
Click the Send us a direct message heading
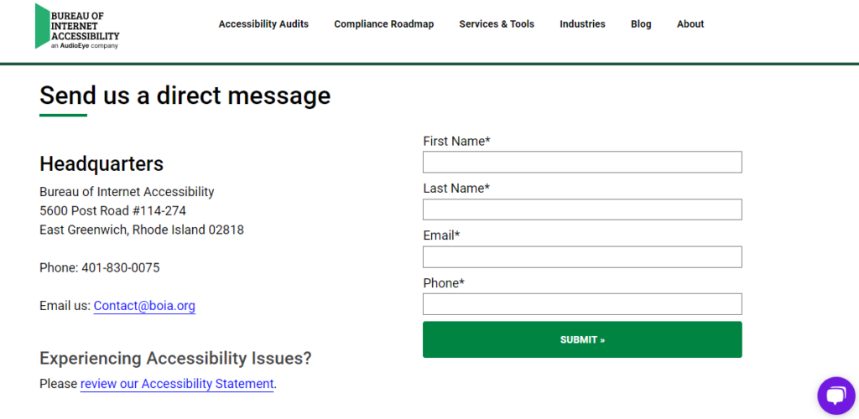(x=185, y=96)
